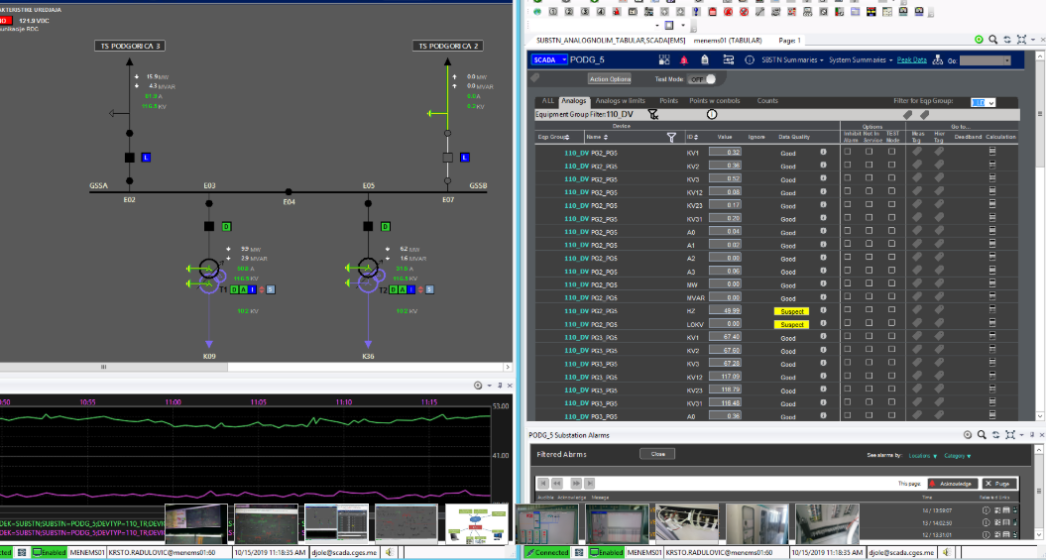The image size is (1046, 560).
Task: Click the Meas Tag icon for KV1 row
Action: [917, 153]
